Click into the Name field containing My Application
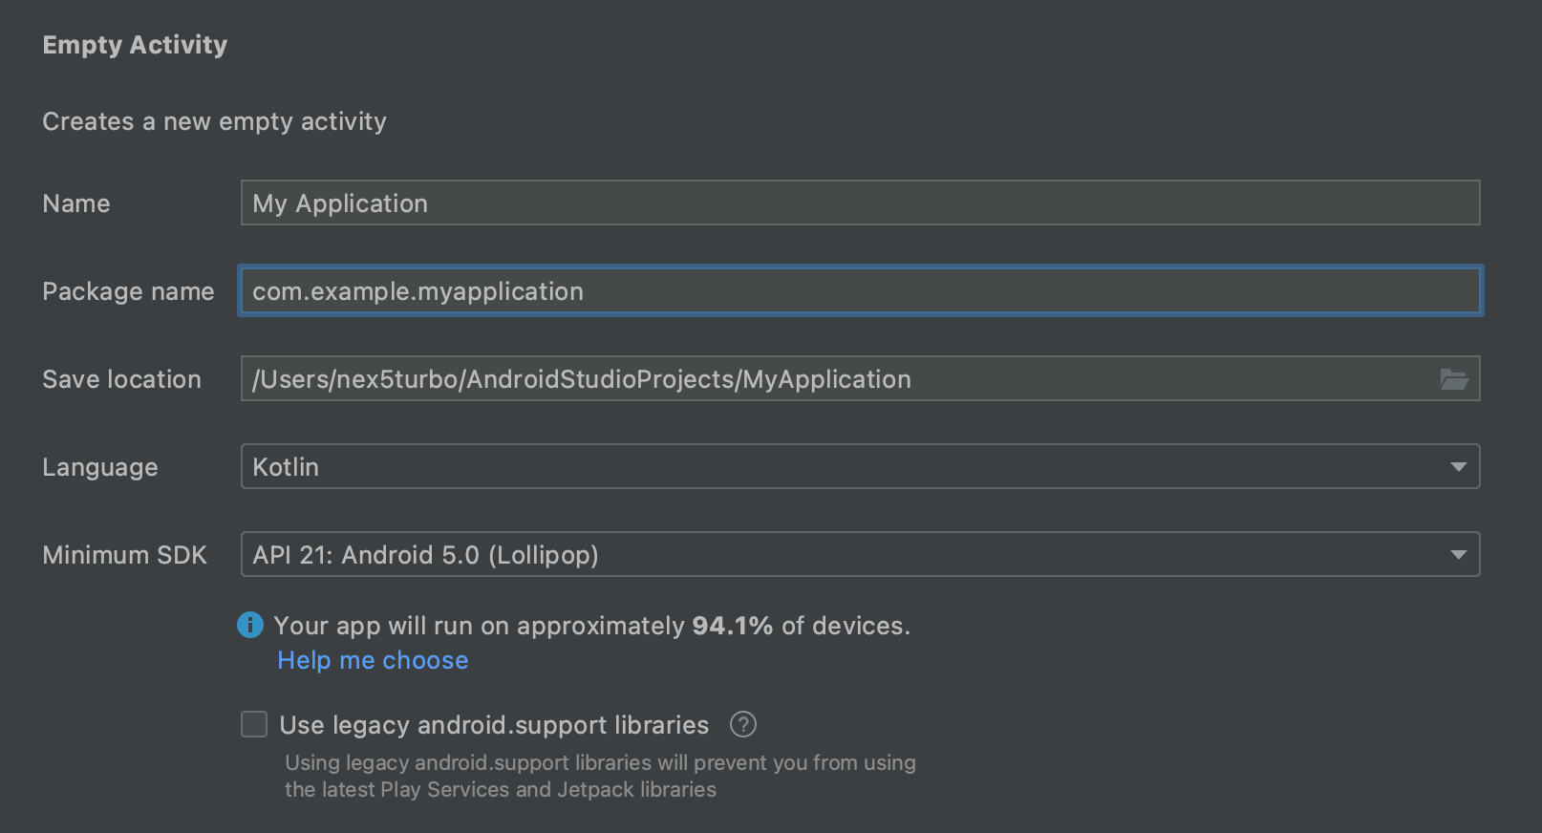 point(860,203)
